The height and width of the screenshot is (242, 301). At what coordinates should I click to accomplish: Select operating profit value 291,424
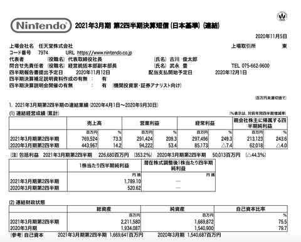click(145, 139)
